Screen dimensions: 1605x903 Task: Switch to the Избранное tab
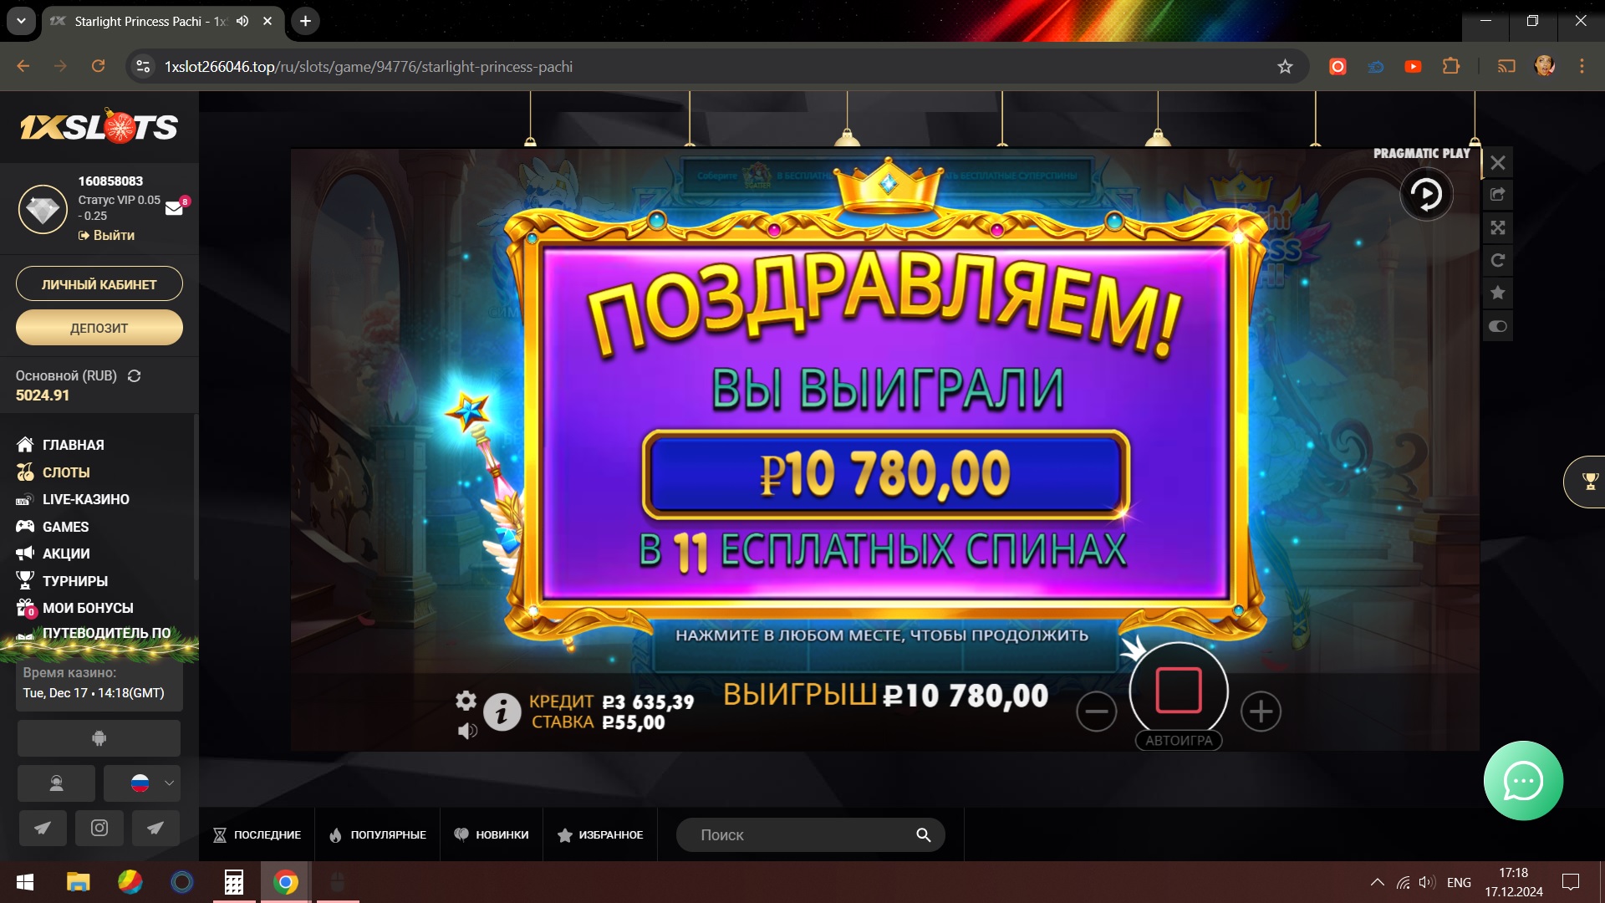[600, 834]
